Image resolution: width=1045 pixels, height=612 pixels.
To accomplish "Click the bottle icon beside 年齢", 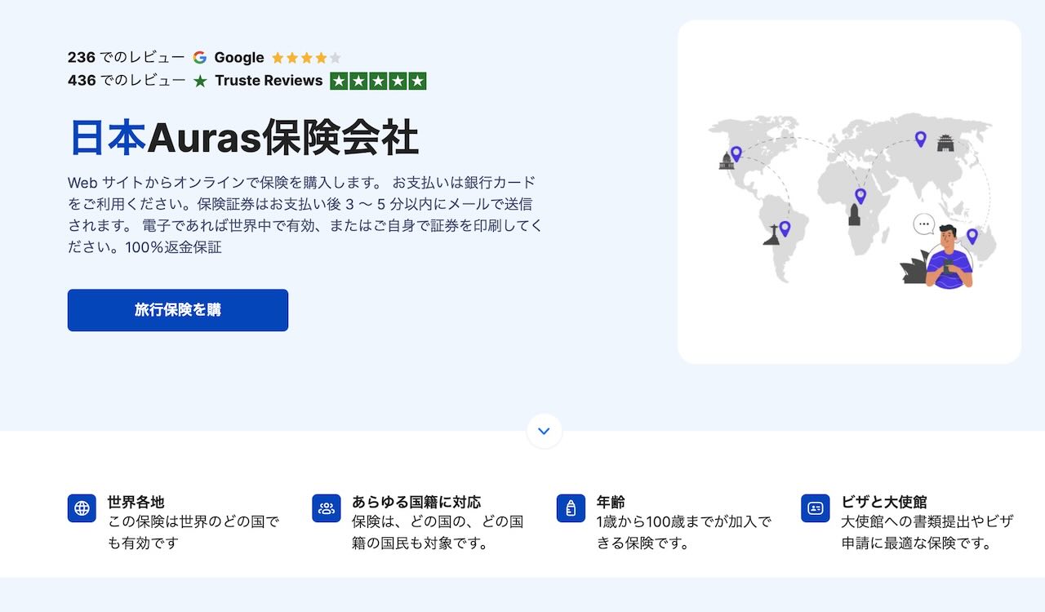I will (571, 508).
